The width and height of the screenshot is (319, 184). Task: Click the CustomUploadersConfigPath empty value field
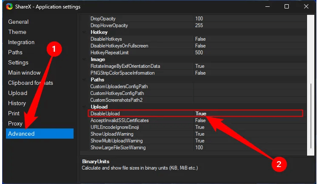point(250,86)
